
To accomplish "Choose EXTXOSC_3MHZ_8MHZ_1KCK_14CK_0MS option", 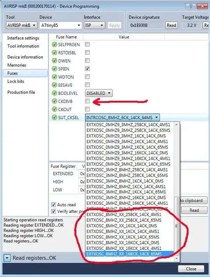I will (x=129, y=181).
